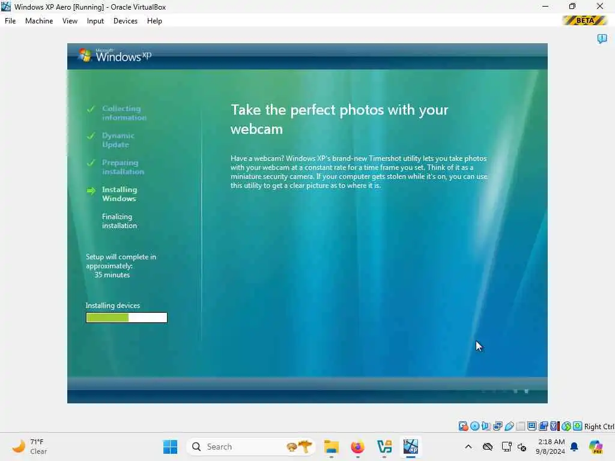Click the optical disc drive indicator icon
This screenshot has width=615, height=461.
(x=474, y=426)
